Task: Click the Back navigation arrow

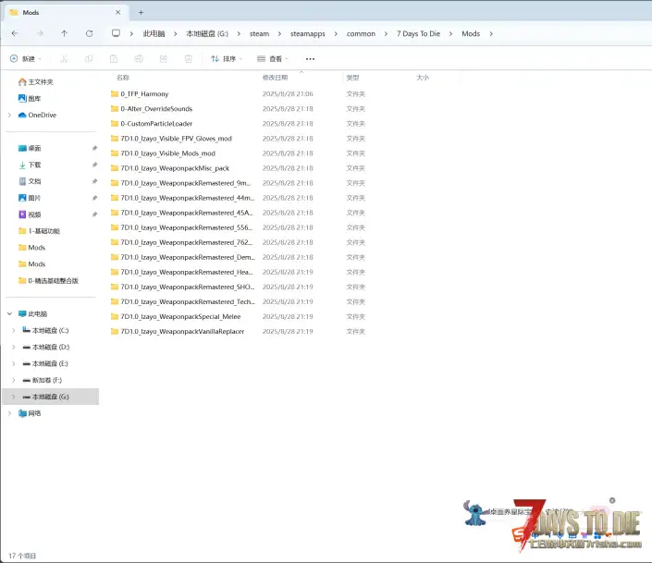Action: click(14, 33)
